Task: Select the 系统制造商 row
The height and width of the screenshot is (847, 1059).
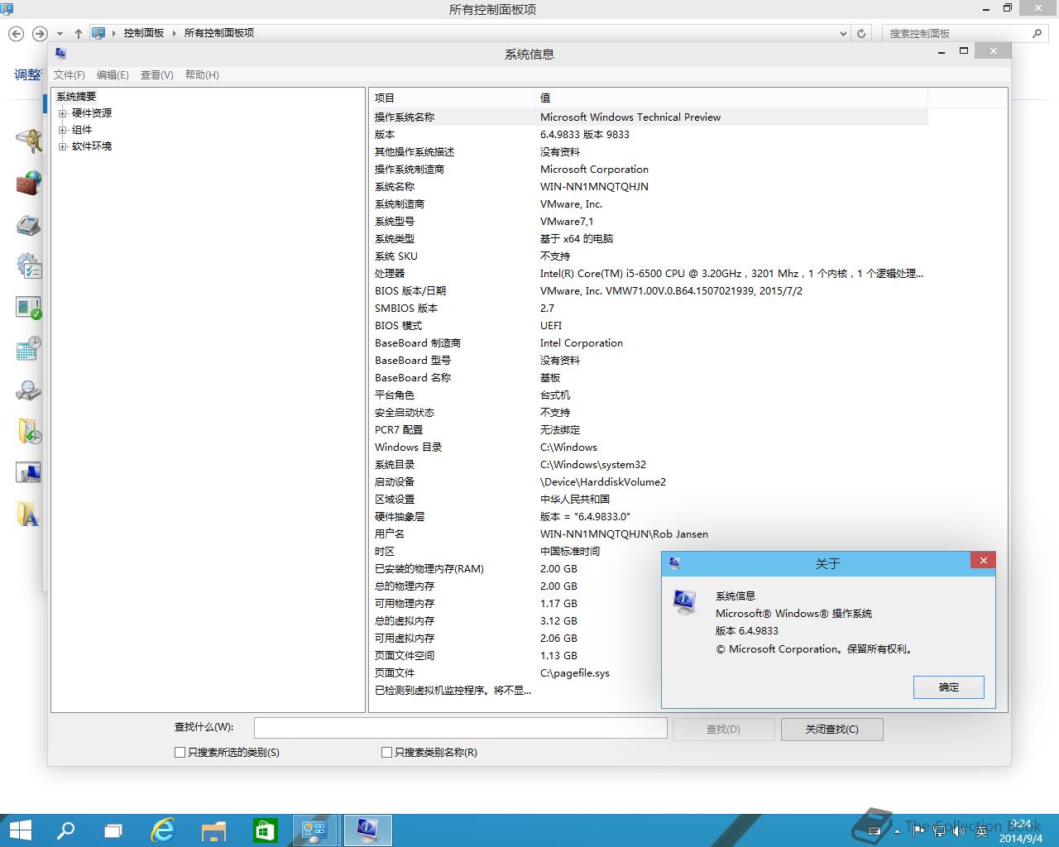Action: click(649, 204)
